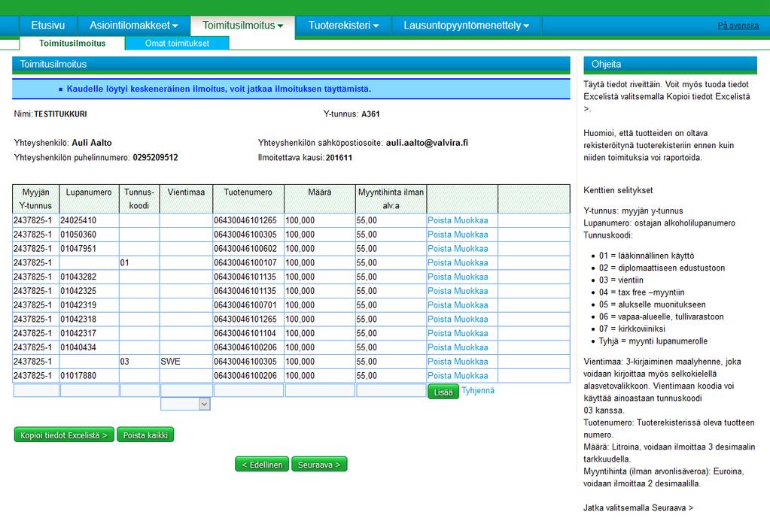Click the Tunnuskoodi cell showing 03

pos(139,362)
